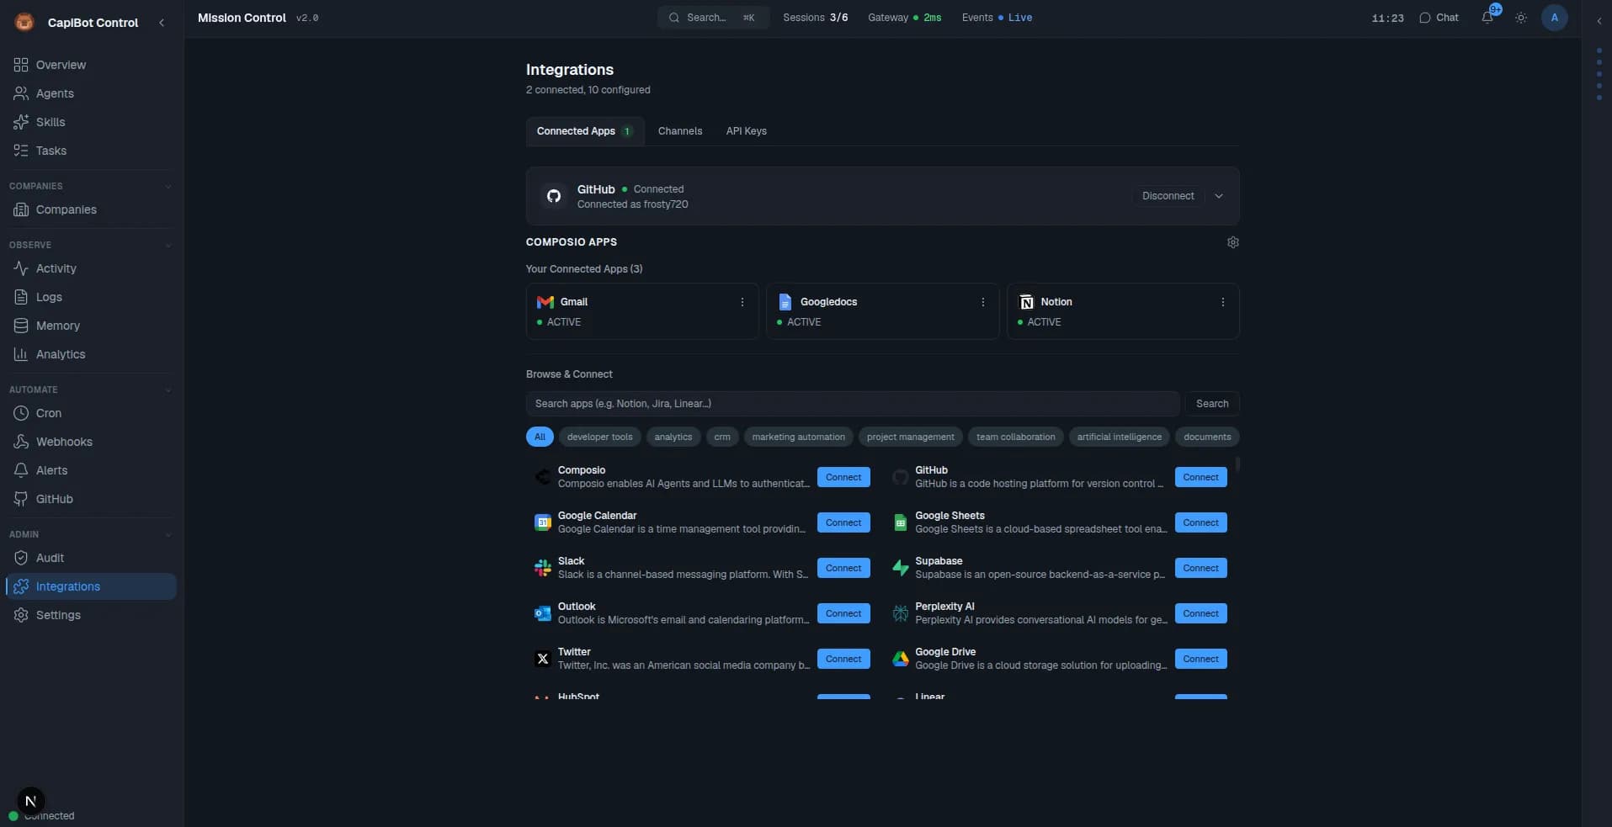Focus the Search apps input field
Screen dimensions: 1612x827
point(852,404)
